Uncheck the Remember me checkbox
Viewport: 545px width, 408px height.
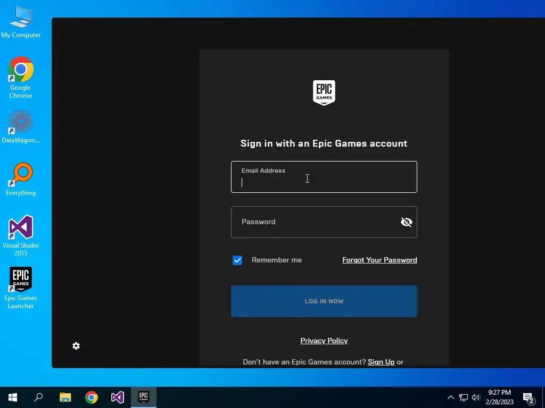(237, 260)
